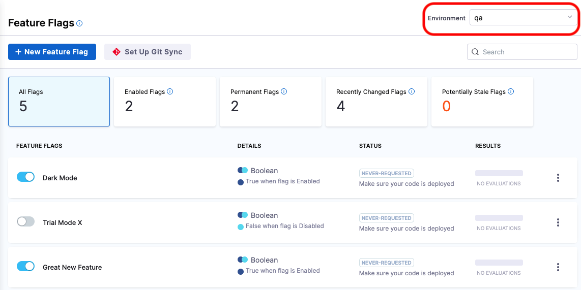581x290 pixels.
Task: Click info icon beside Potentially Stale Flags
Action: 511,92
